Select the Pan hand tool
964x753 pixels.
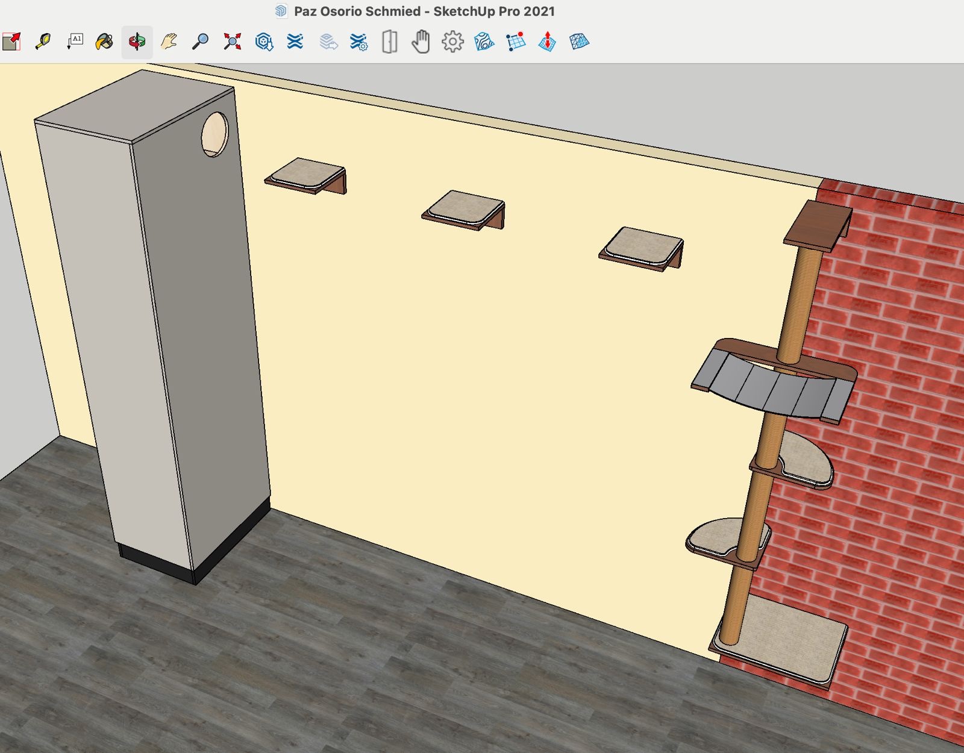tap(169, 42)
